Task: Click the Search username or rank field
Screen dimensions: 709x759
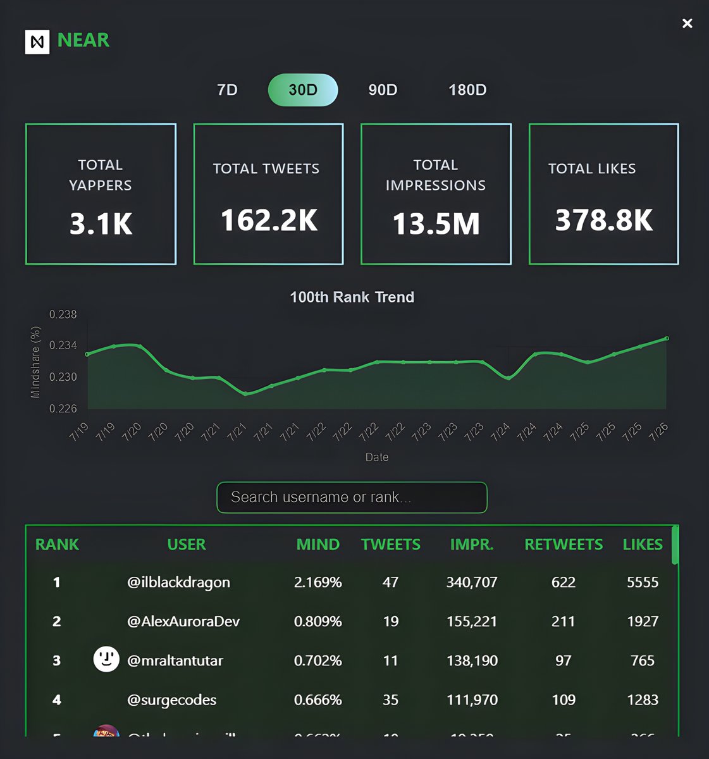Action: [x=352, y=497]
